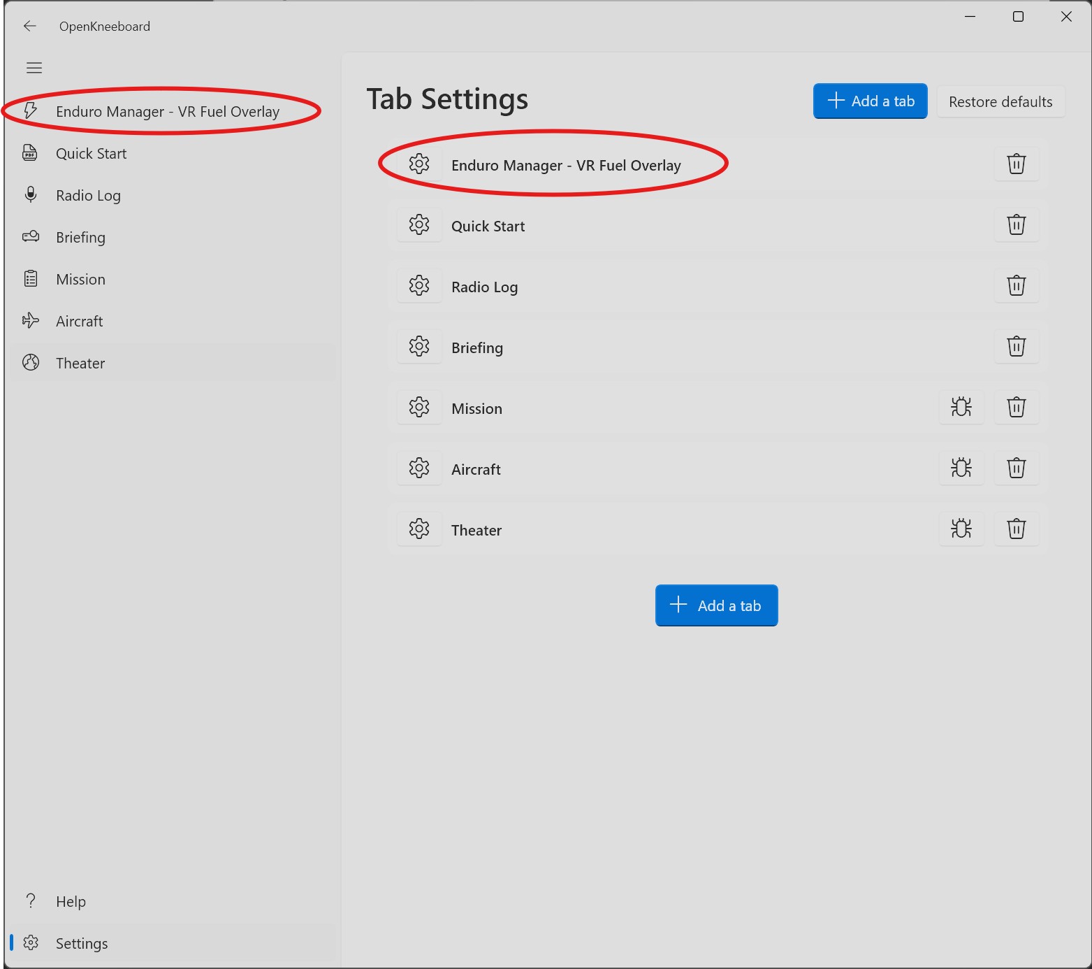
Task: Click the OpenKneeboard window title
Action: tap(105, 27)
